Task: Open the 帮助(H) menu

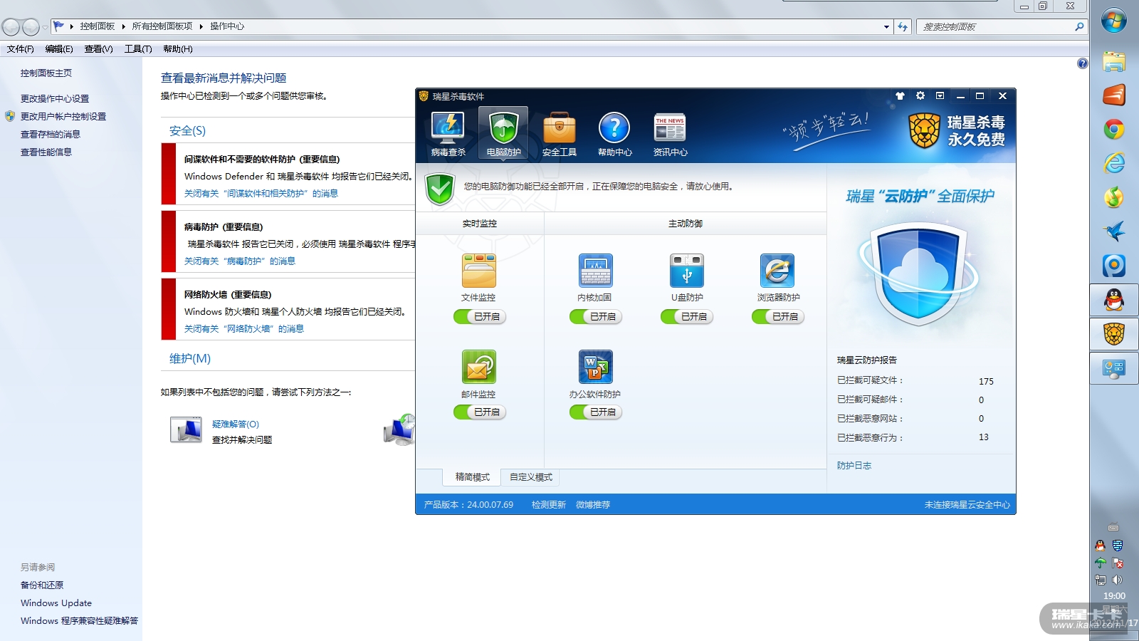Action: [x=178, y=49]
